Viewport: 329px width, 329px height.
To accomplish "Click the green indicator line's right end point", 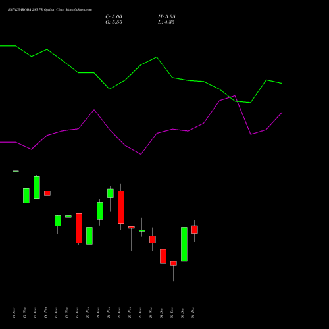I will click(282, 84).
